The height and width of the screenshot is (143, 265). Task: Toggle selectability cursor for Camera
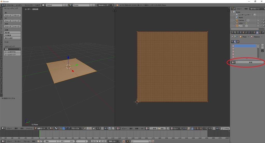point(261,20)
